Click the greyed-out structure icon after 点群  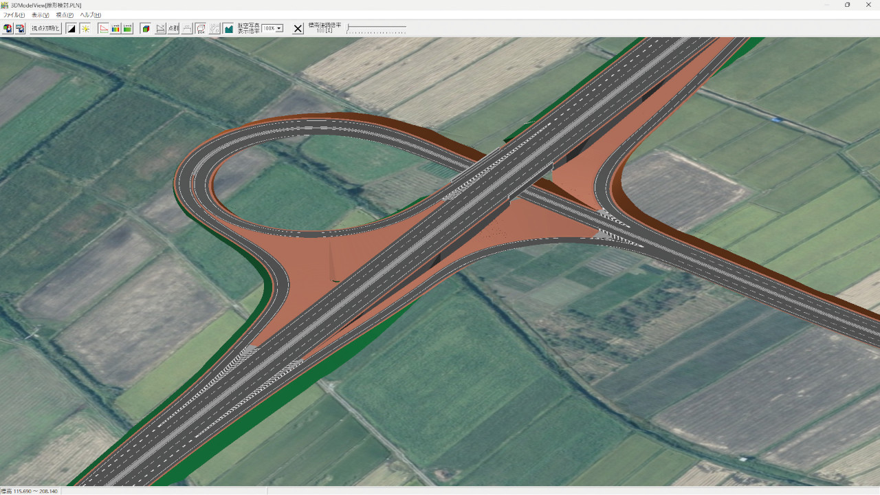click(187, 28)
